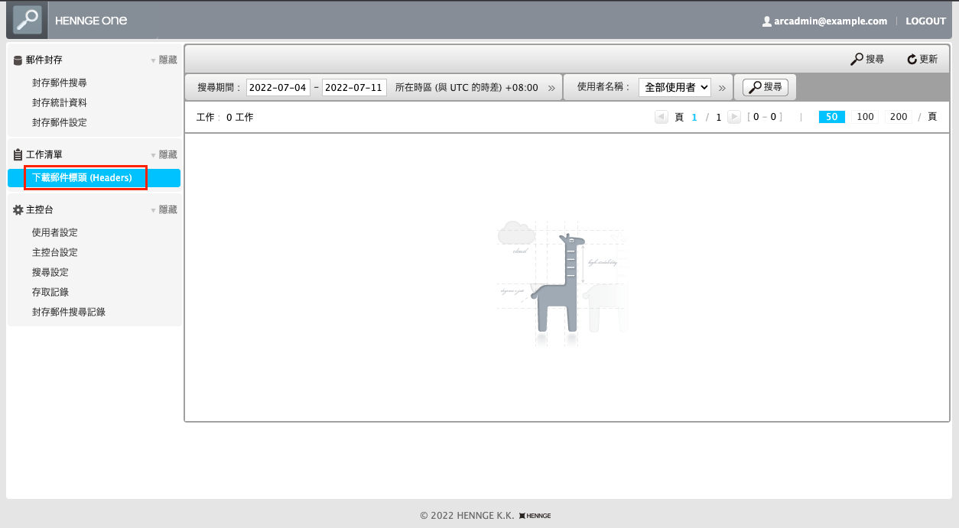Open 使用者設定 menu item
The width and height of the screenshot is (959, 528).
[55, 232]
